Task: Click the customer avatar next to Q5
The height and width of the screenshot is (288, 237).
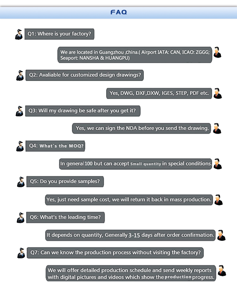Action: [x=21, y=182]
